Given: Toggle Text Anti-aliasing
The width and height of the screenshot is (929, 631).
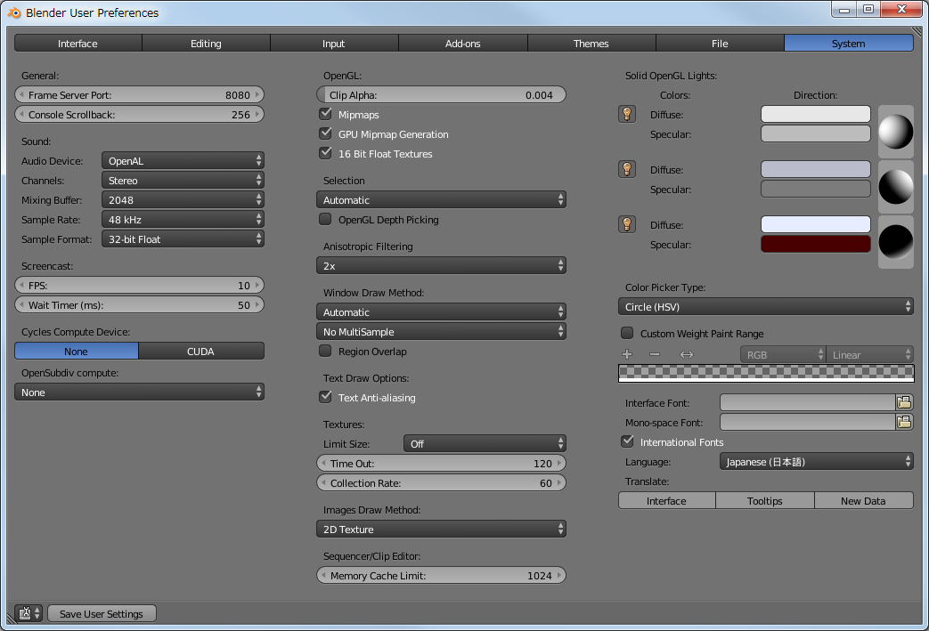Looking at the screenshot, I should (325, 397).
